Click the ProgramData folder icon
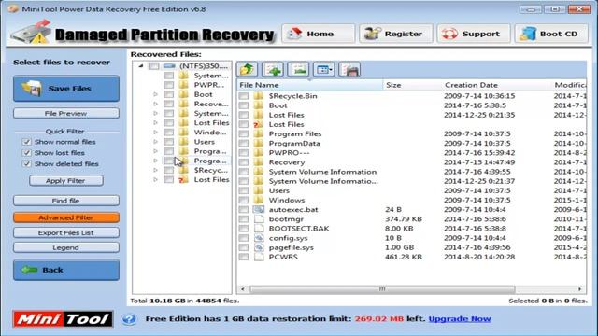Viewport: 598px width, 336px height. 259,143
